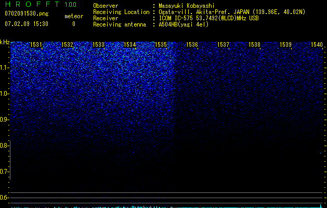
Task: Select the file name 0702091530.png
Action: [27, 14]
